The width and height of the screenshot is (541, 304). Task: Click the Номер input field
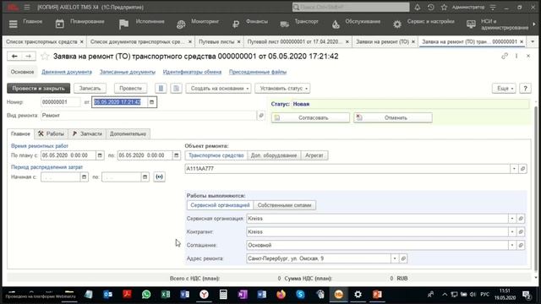pyautogui.click(x=60, y=102)
